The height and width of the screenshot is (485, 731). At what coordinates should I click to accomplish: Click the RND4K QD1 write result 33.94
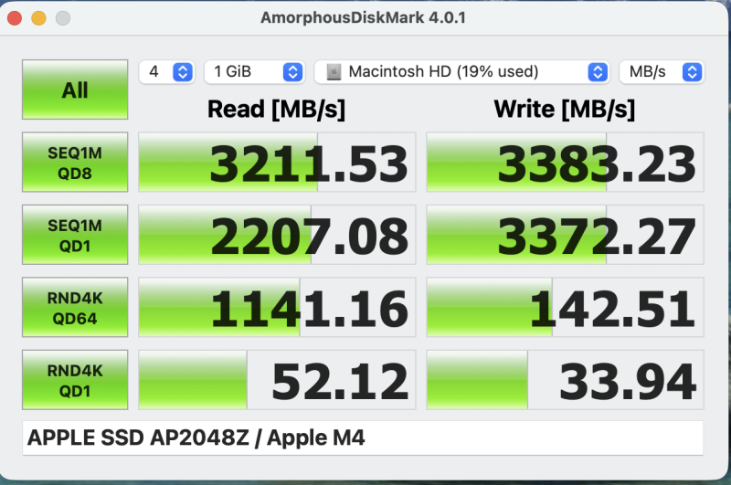click(565, 380)
